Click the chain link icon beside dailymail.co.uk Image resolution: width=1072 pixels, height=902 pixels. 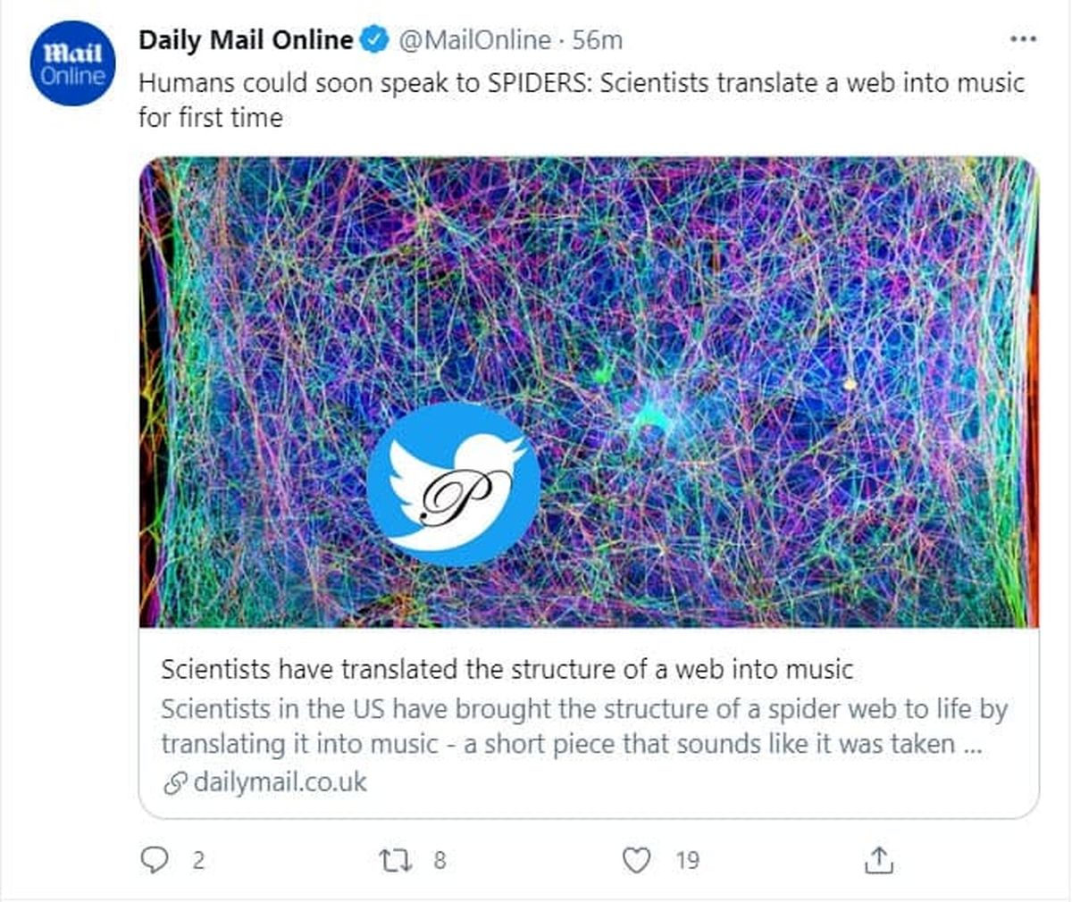coord(175,783)
